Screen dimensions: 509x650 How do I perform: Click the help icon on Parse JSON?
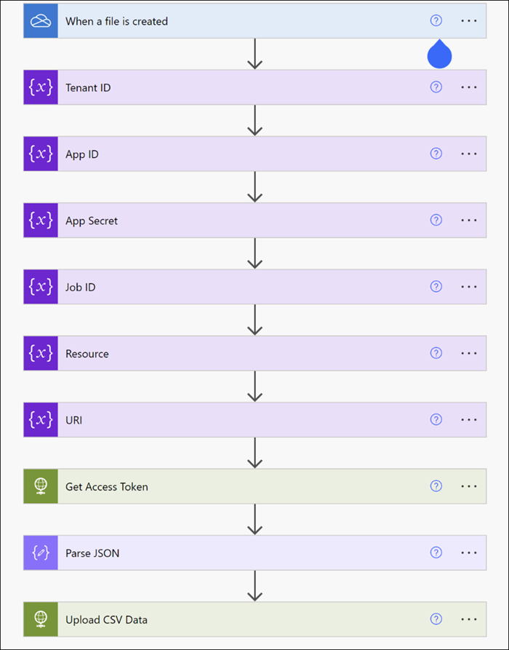[x=436, y=552]
